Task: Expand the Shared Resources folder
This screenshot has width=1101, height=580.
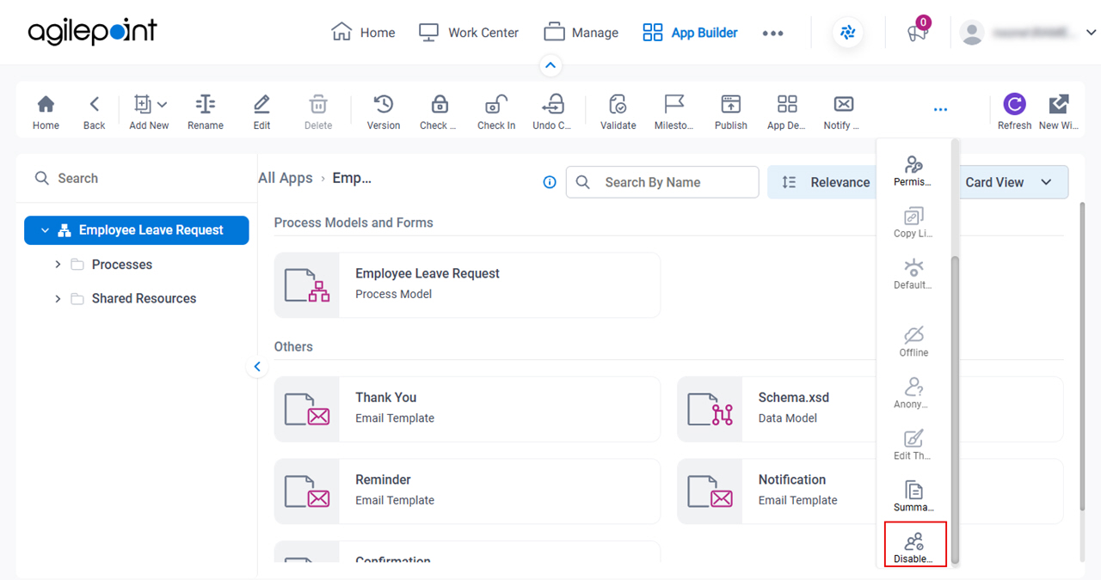Action: click(x=58, y=299)
